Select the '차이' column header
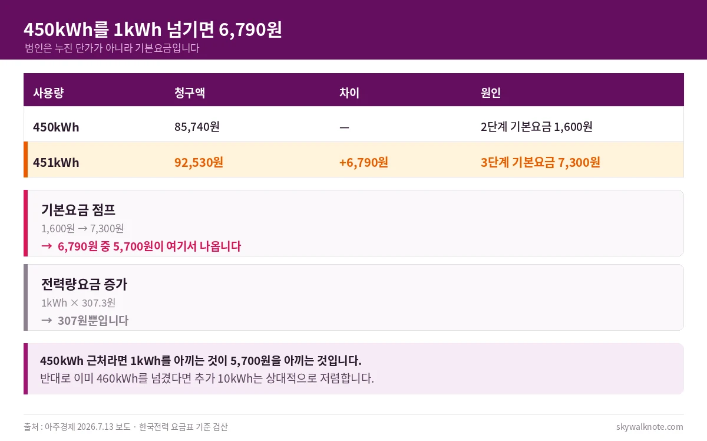Viewport: 707px width, 441px height. (349, 93)
